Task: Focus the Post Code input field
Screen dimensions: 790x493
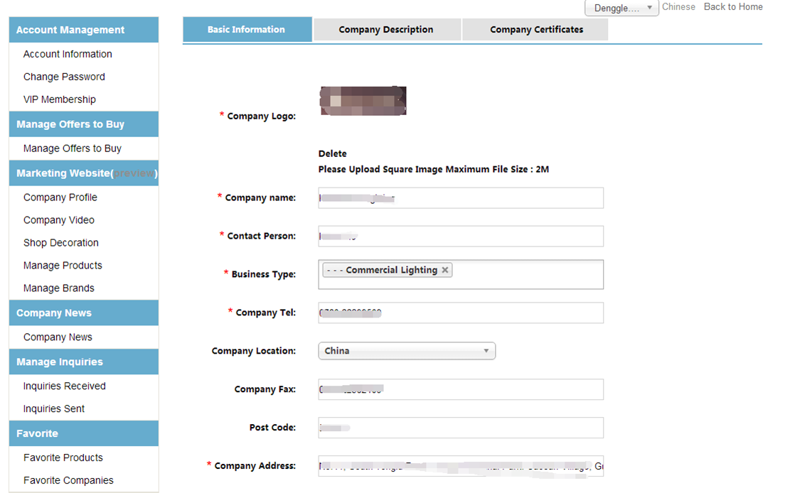Action: 461,428
